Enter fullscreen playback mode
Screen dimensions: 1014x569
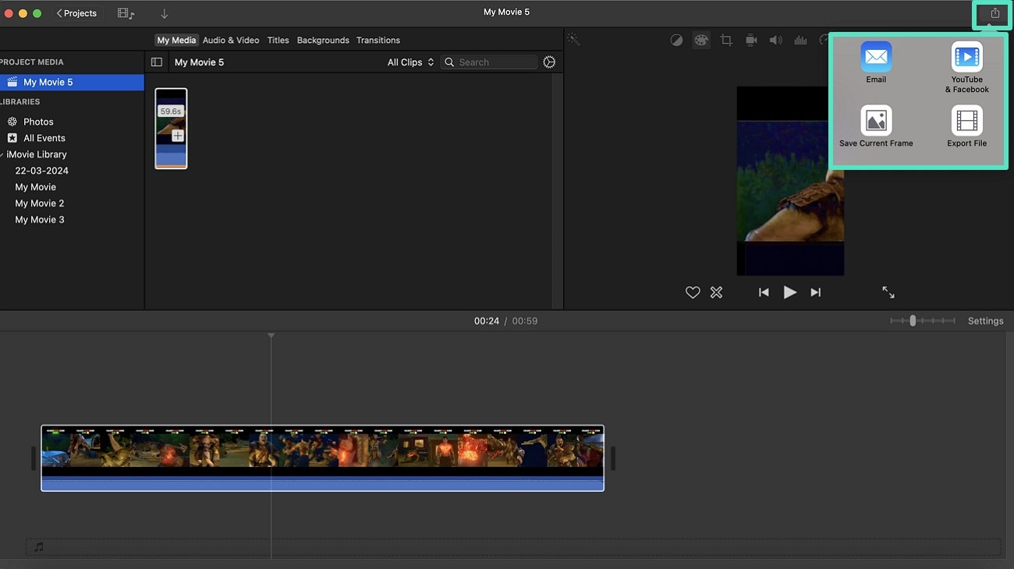(888, 292)
